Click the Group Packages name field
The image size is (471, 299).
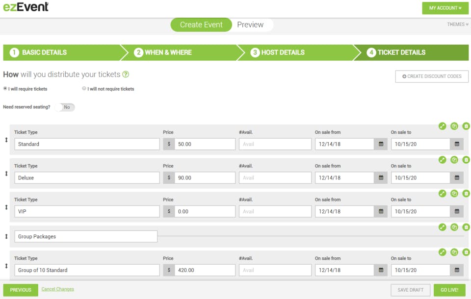pyautogui.click(x=86, y=237)
